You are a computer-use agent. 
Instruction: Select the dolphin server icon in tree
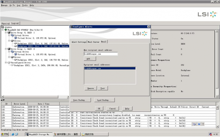[x=3, y=27]
